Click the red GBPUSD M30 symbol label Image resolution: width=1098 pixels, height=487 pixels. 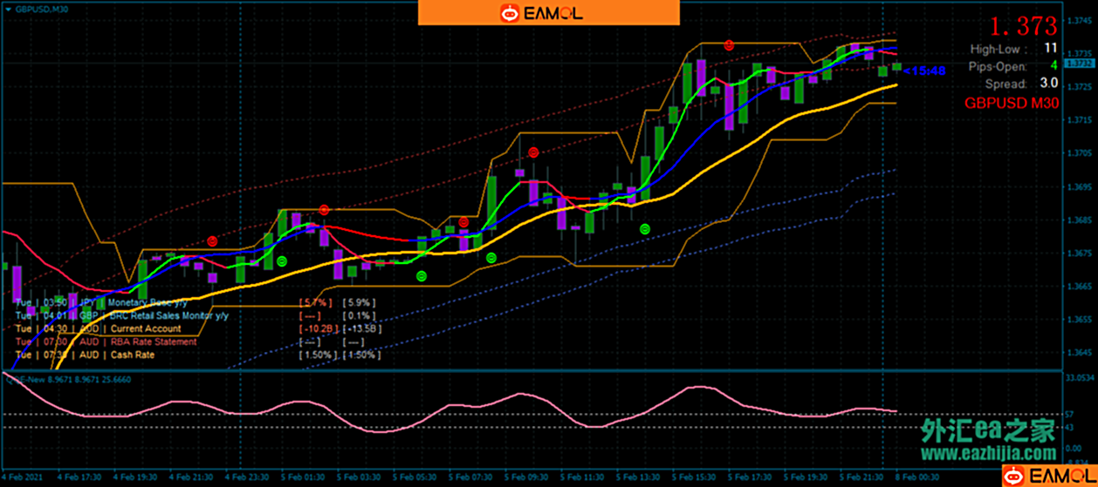click(x=1011, y=103)
